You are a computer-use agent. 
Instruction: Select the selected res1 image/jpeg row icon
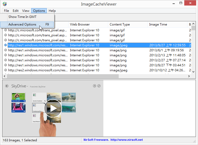tap(6, 45)
